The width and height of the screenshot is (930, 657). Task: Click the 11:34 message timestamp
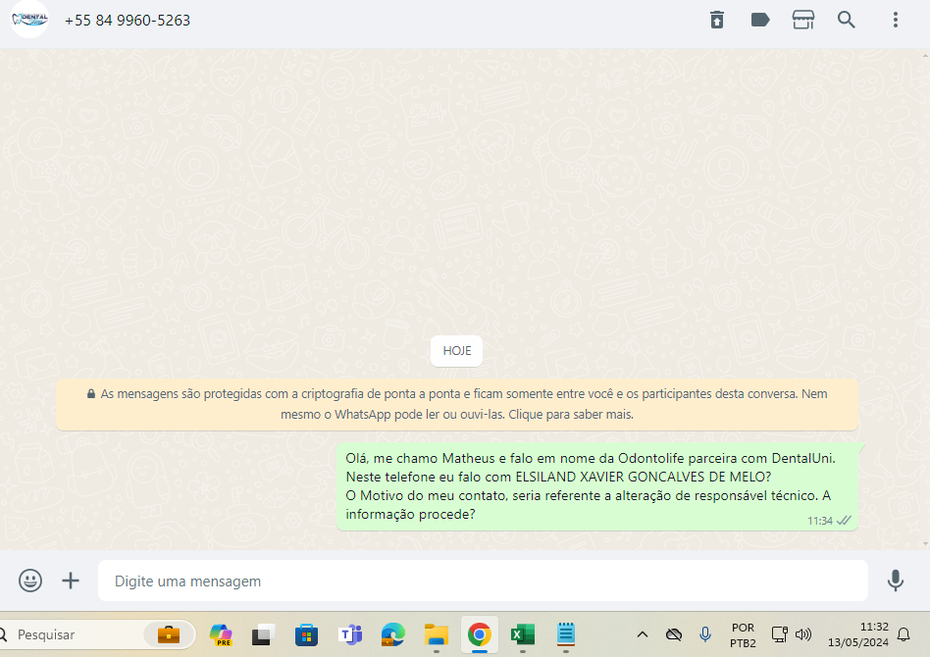coord(820,521)
